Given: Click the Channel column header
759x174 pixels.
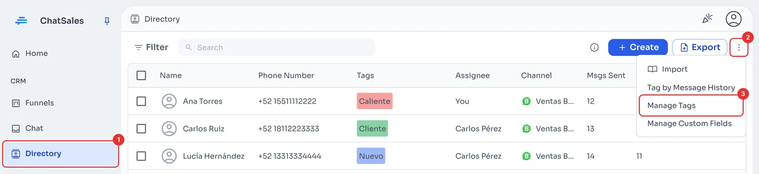Looking at the screenshot, I should 537,75.
